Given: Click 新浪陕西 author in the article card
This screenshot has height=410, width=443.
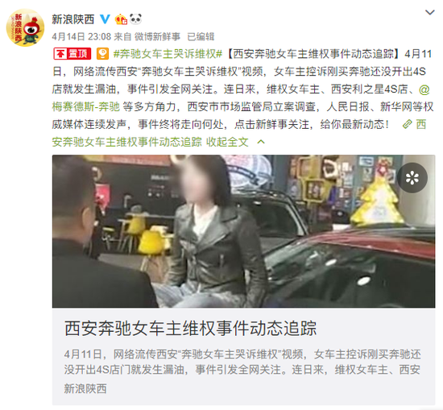Looking at the screenshot, I should (x=85, y=389).
